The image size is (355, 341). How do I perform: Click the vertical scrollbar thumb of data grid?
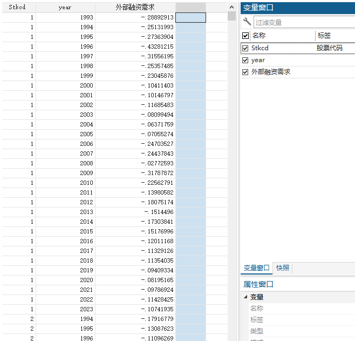(231, 16)
